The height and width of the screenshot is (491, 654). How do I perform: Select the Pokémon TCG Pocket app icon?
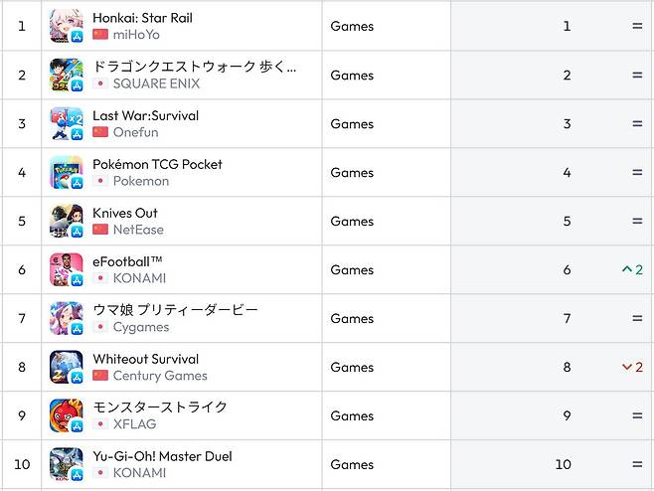[66, 173]
